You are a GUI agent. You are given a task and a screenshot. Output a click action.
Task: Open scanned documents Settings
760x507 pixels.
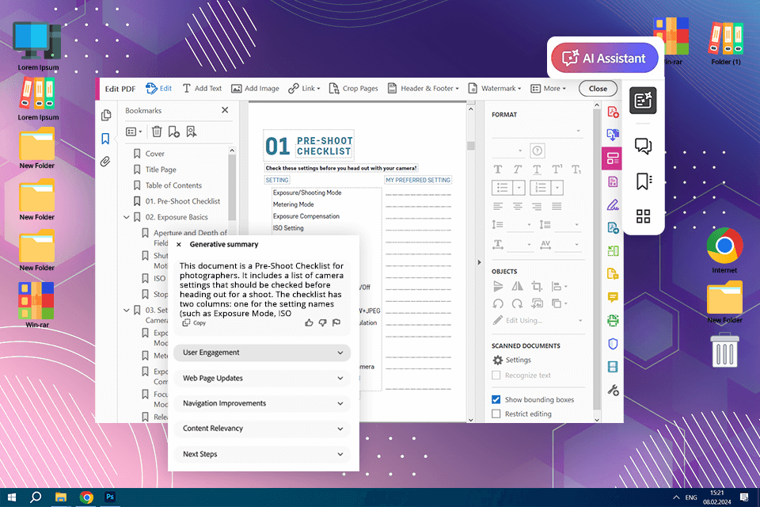[x=512, y=360]
